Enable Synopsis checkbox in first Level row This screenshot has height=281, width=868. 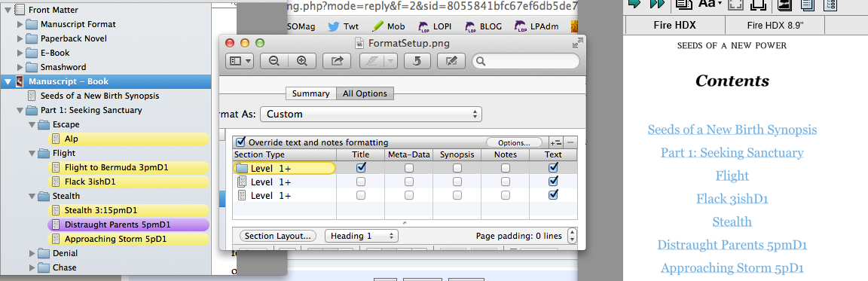click(x=457, y=167)
